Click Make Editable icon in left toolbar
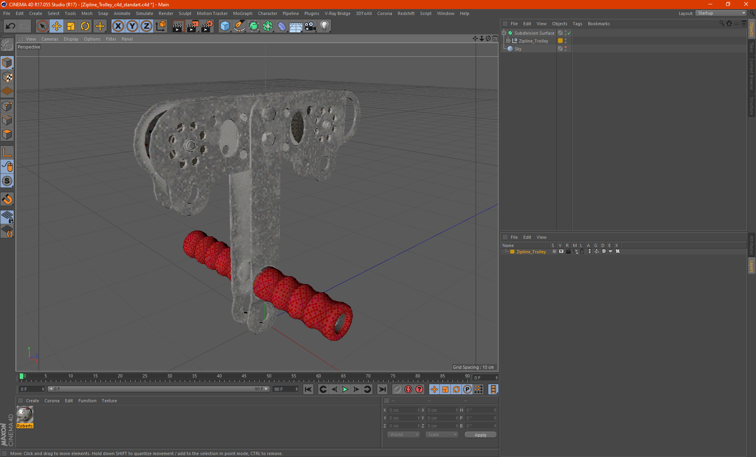 7,45
